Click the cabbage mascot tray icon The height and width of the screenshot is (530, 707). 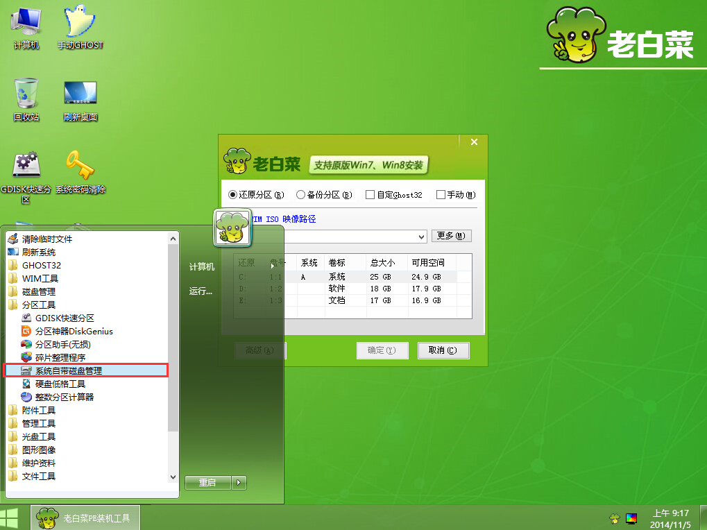[614, 518]
